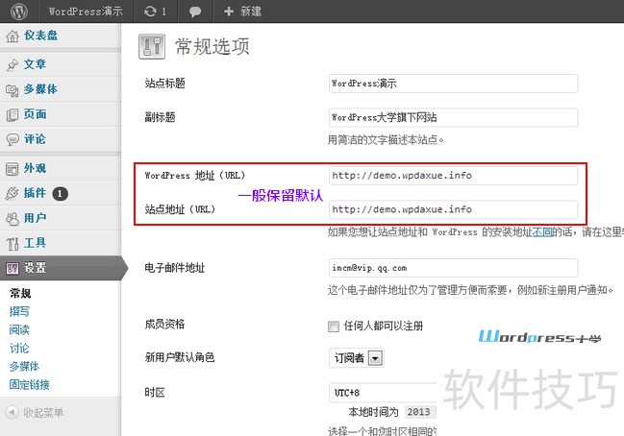This screenshot has width=624, height=436.
Task: Click 站点标题 field label
Action: point(164,84)
